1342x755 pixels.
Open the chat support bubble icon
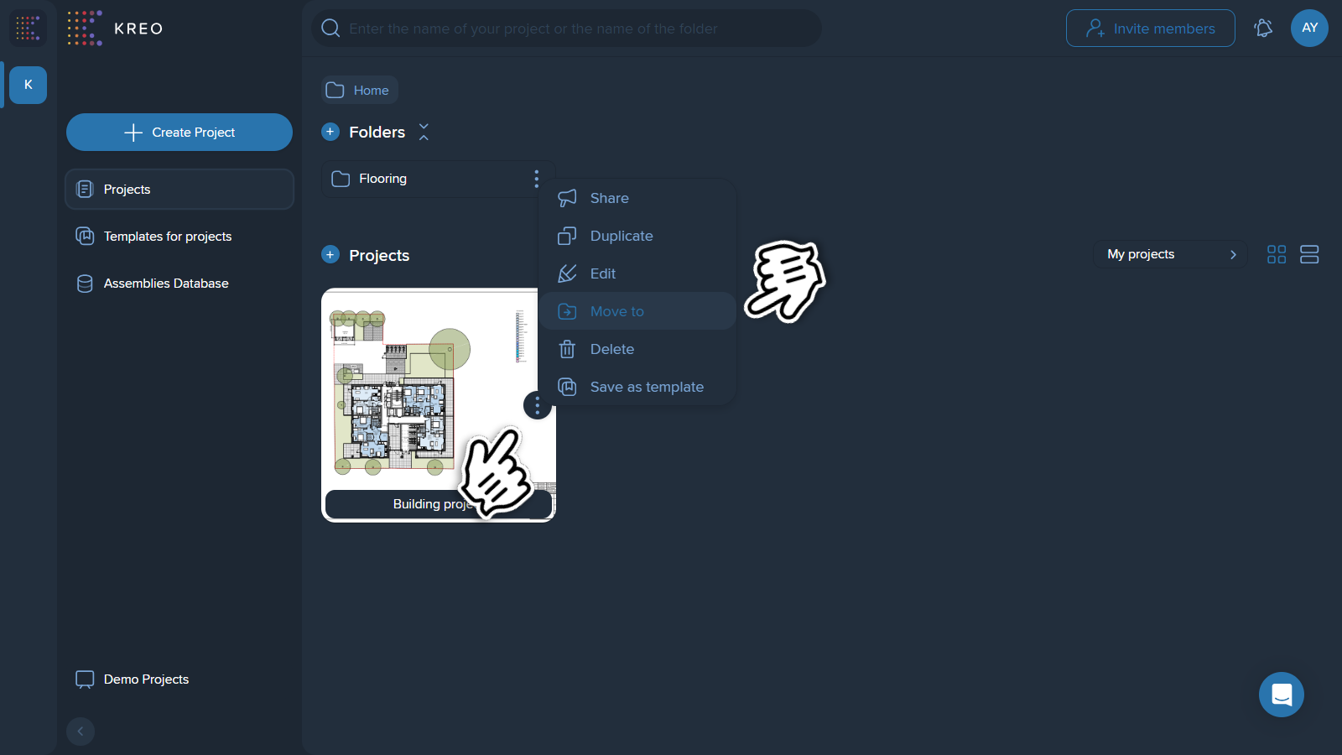tap(1282, 695)
